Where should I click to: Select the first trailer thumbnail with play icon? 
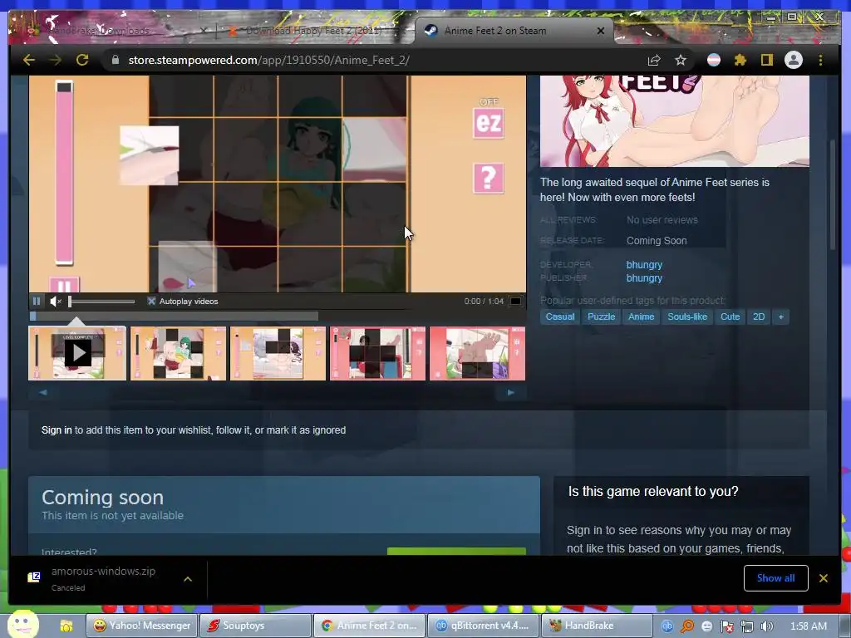click(x=77, y=353)
